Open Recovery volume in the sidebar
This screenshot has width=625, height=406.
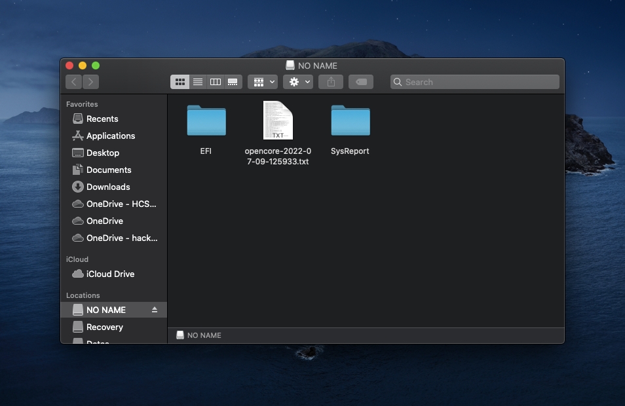pyautogui.click(x=104, y=327)
